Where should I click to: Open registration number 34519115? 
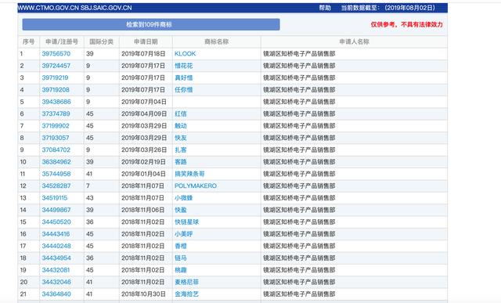point(55,198)
